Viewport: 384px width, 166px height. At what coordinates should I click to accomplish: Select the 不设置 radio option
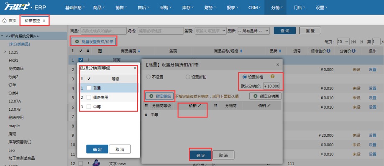point(148,77)
